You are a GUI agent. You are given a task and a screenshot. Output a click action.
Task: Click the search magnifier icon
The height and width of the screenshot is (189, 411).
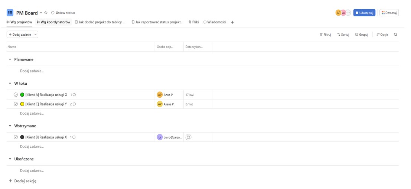click(395, 35)
